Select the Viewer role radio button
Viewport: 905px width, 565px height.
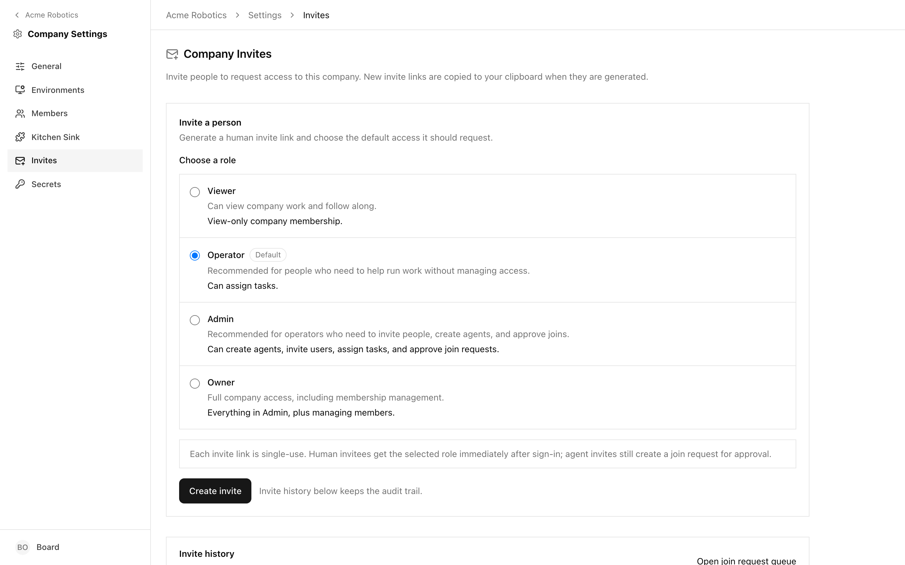[x=195, y=192]
